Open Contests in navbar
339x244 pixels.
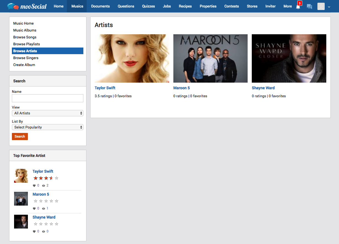(232, 6)
